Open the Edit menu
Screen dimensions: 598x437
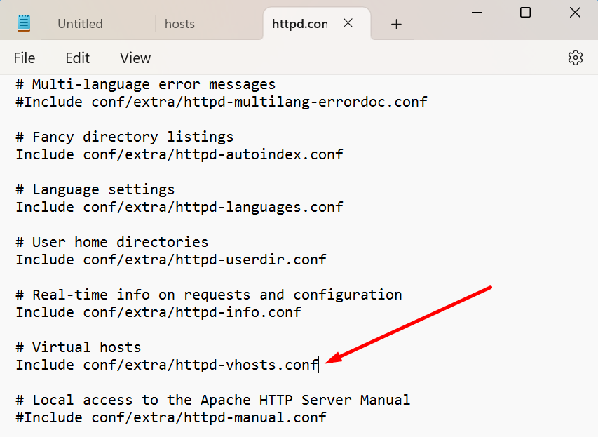tap(77, 58)
